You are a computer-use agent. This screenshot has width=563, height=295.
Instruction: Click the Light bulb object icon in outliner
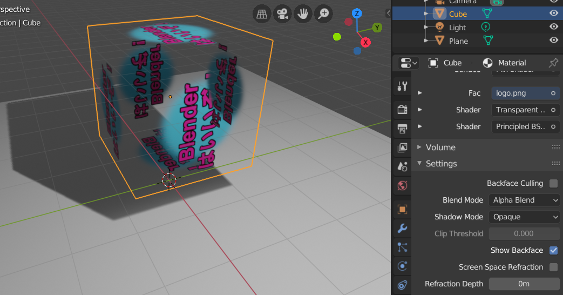tap(439, 27)
